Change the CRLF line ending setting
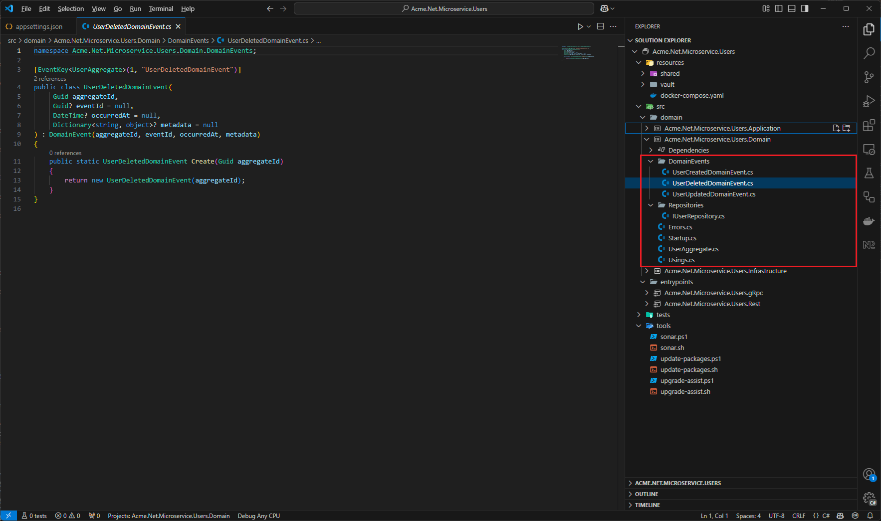This screenshot has height=521, width=881. [x=799, y=516]
